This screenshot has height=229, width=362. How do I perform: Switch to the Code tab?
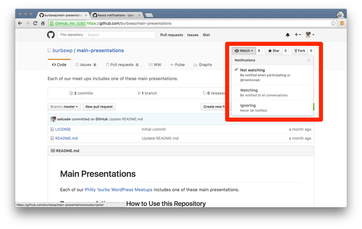[59, 65]
